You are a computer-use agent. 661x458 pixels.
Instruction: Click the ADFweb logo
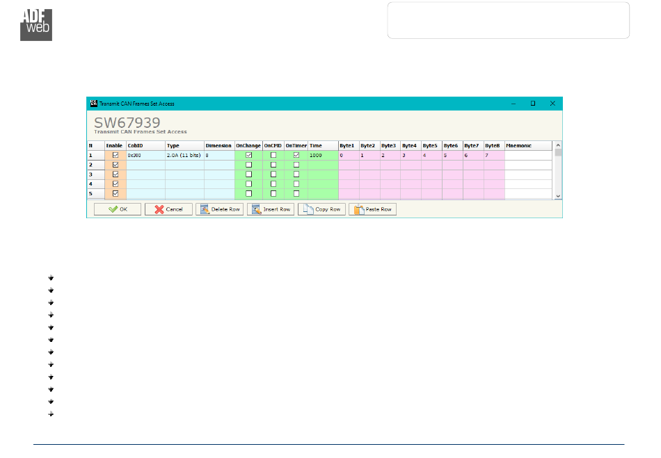point(36,24)
